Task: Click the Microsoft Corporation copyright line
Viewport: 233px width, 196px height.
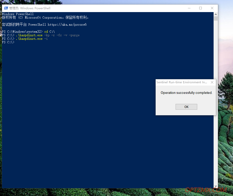Action: click(45, 18)
